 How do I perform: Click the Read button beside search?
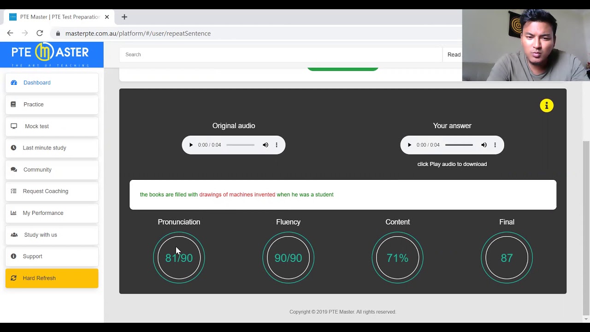point(454,54)
